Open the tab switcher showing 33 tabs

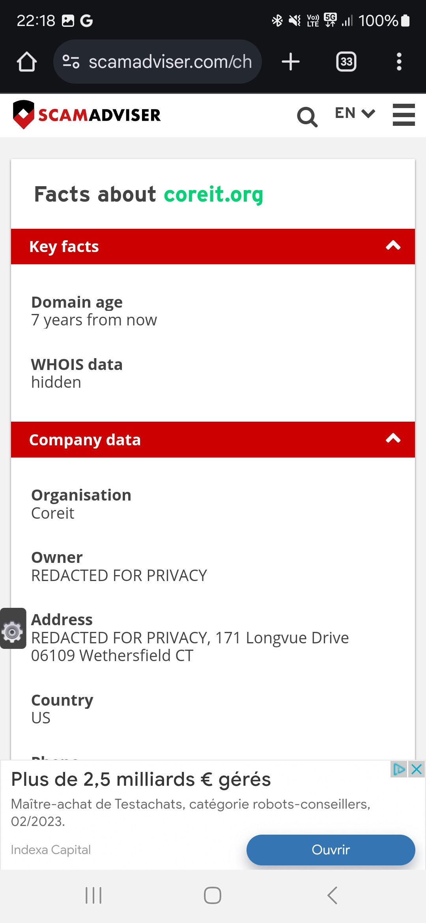pos(346,62)
